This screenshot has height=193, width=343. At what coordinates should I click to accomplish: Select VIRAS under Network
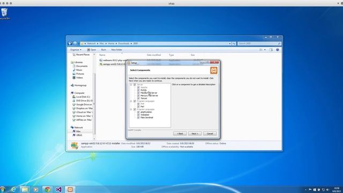77,135
